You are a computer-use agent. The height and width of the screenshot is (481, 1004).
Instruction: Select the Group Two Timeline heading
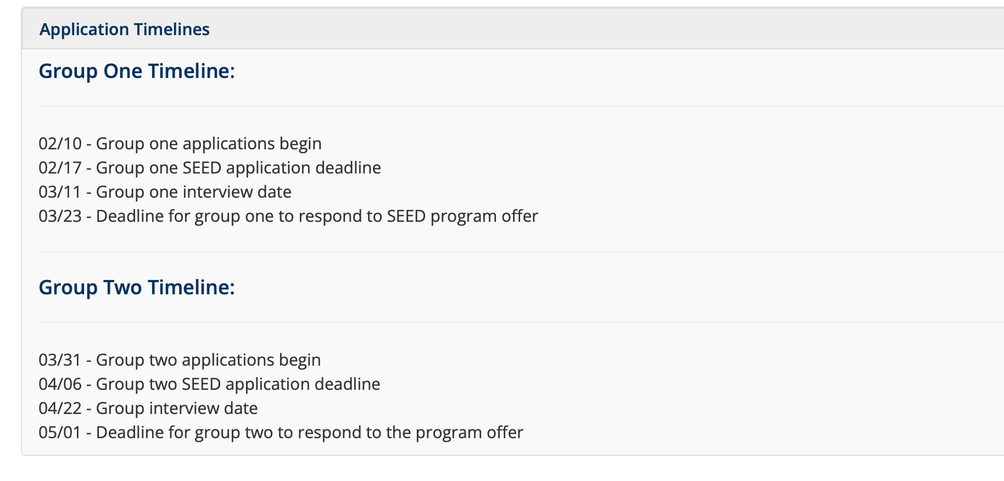point(137,288)
